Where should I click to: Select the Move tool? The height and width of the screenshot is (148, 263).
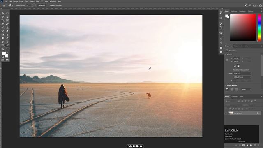3,13
